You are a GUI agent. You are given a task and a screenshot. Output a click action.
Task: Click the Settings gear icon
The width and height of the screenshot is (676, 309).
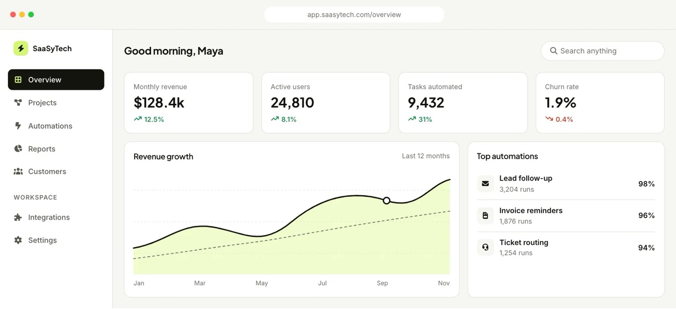tap(18, 240)
